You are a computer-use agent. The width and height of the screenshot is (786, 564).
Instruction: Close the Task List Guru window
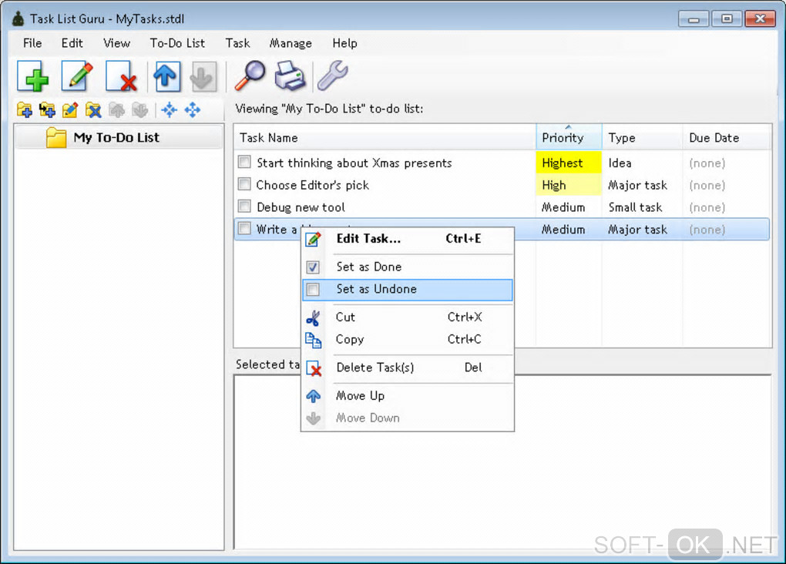[760, 19]
